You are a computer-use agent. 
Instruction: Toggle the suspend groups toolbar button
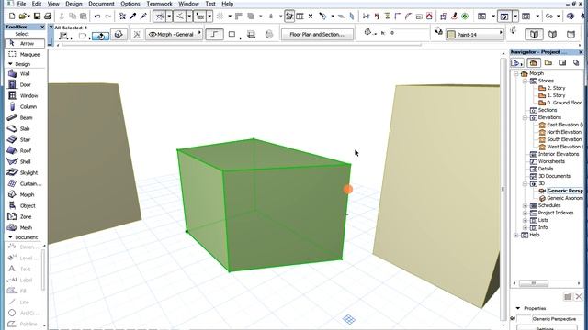point(289,16)
